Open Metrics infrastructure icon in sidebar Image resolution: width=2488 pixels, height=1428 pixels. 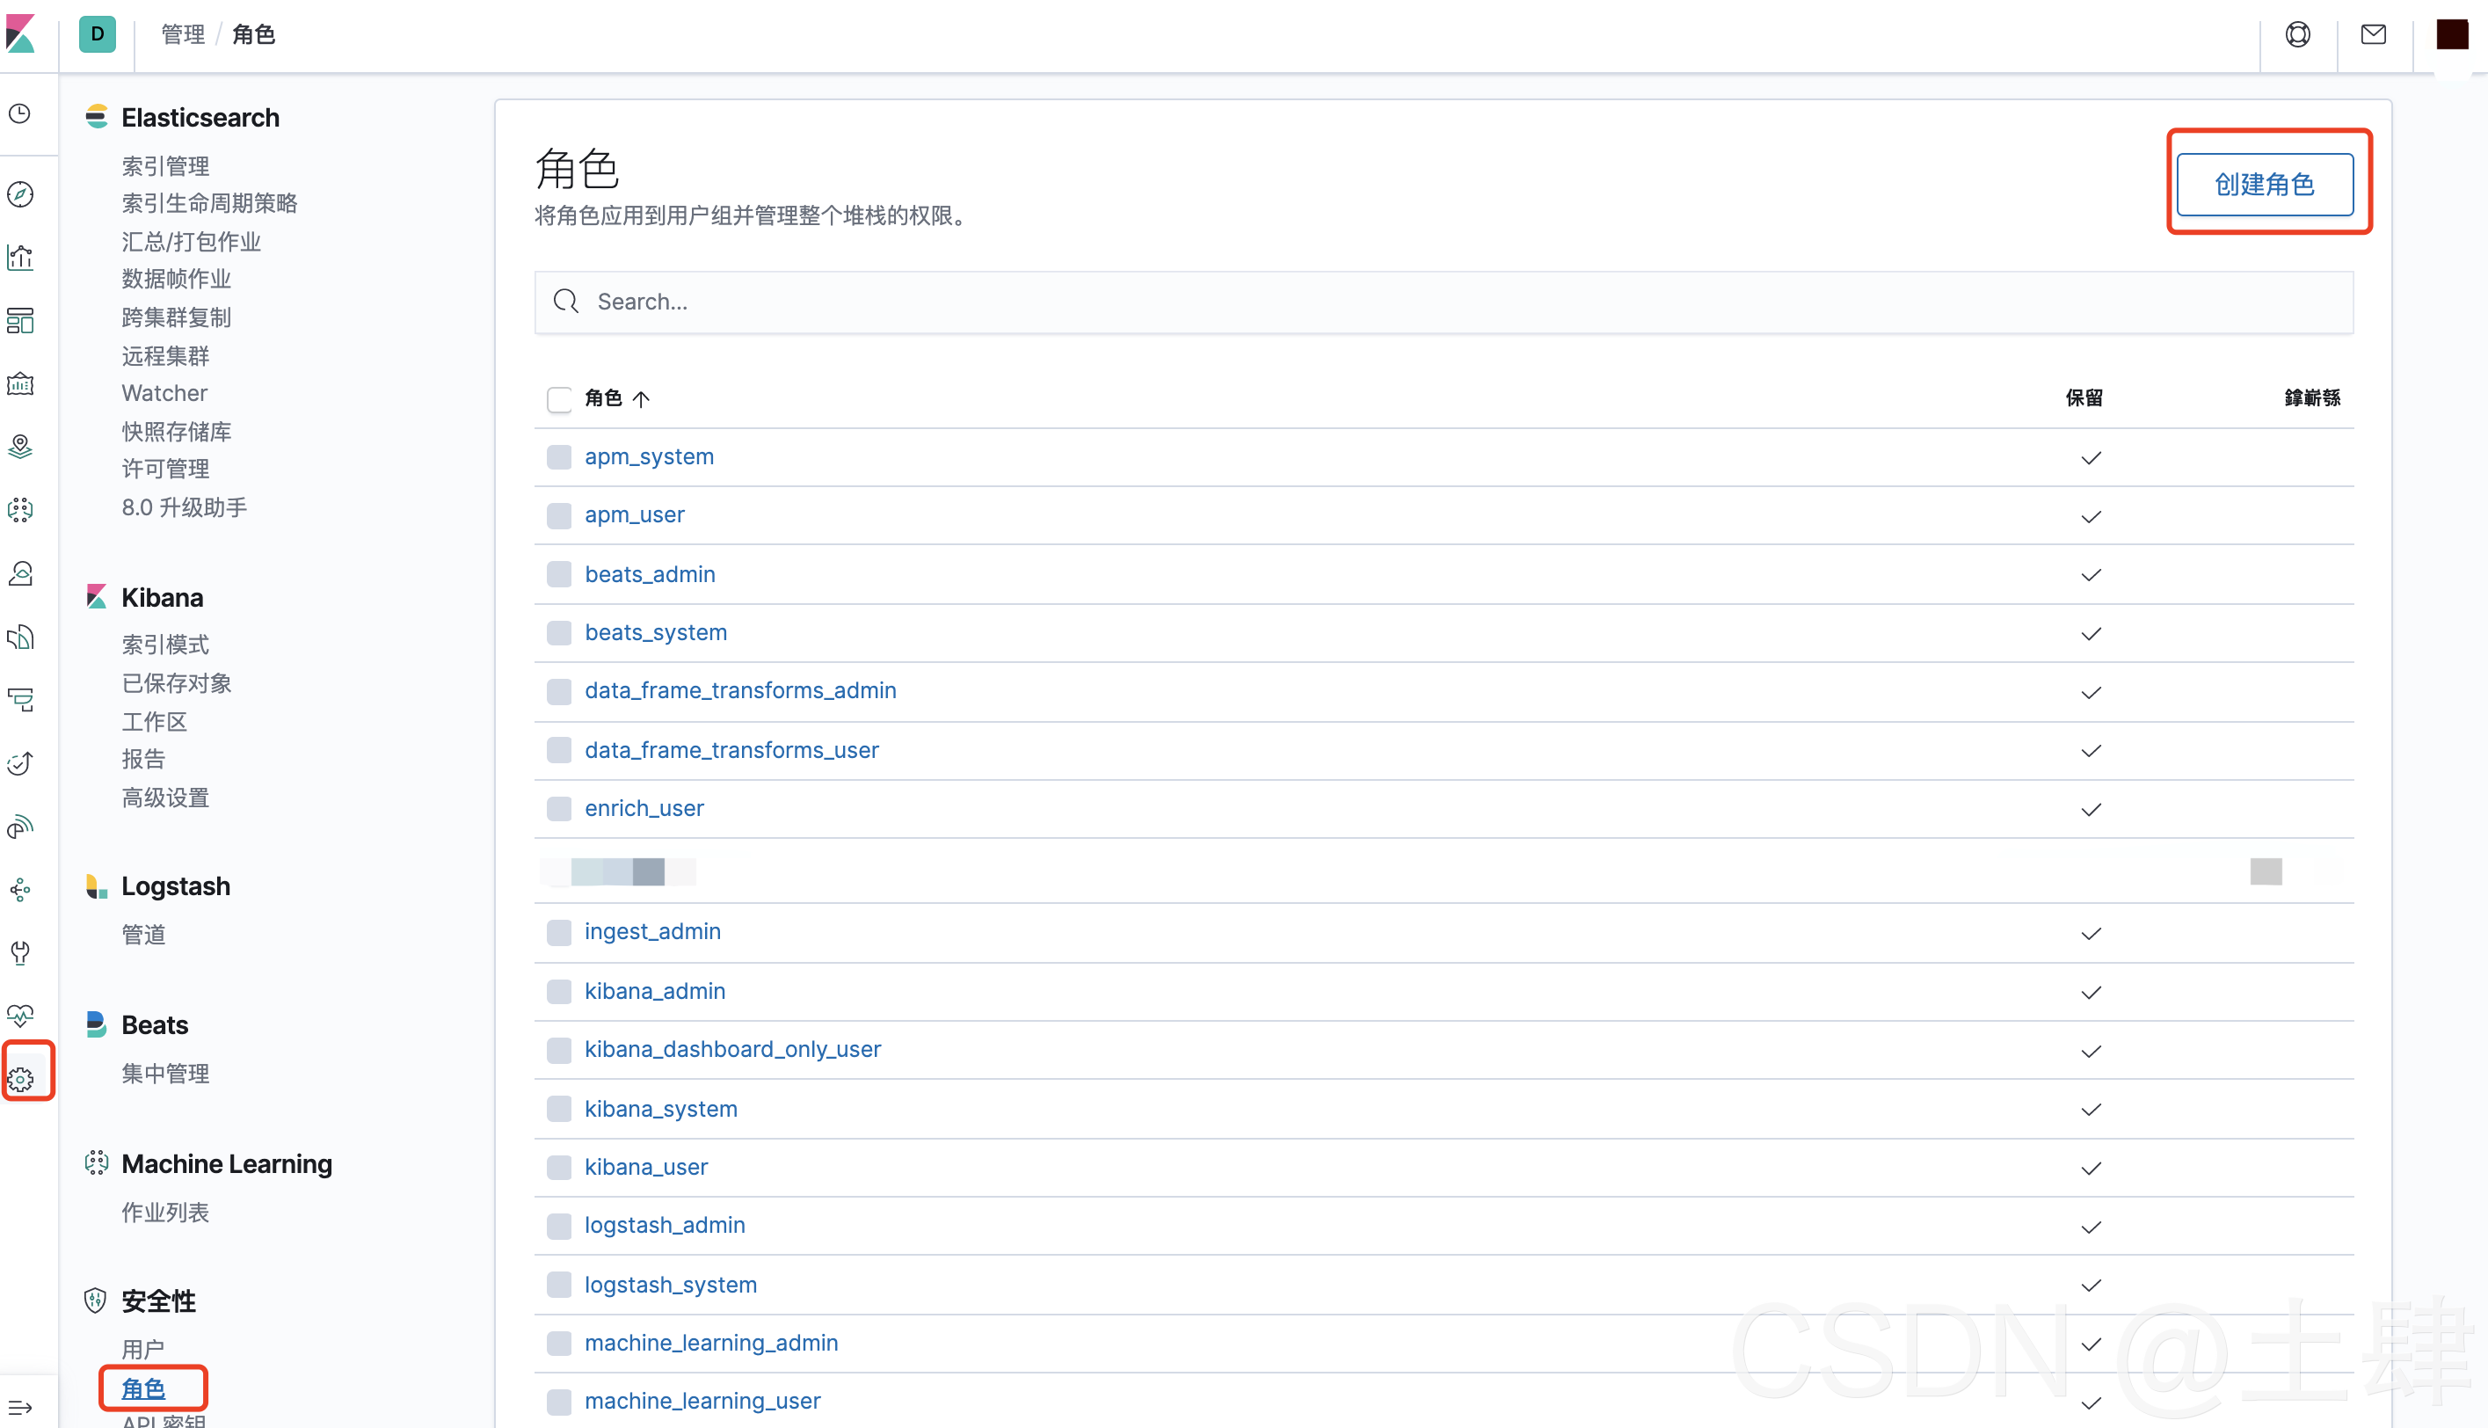tap(20, 572)
